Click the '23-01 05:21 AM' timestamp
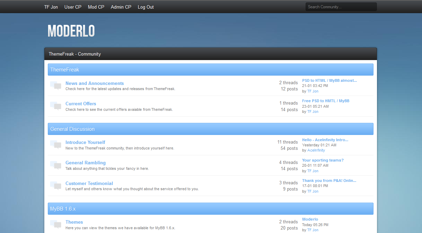This screenshot has width=422, height=233. tap(315, 106)
